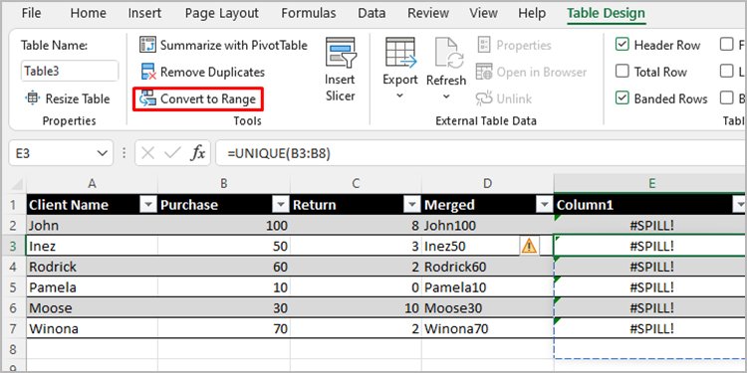Click cell containing John100
This screenshot has height=373, width=747.
pos(487,226)
